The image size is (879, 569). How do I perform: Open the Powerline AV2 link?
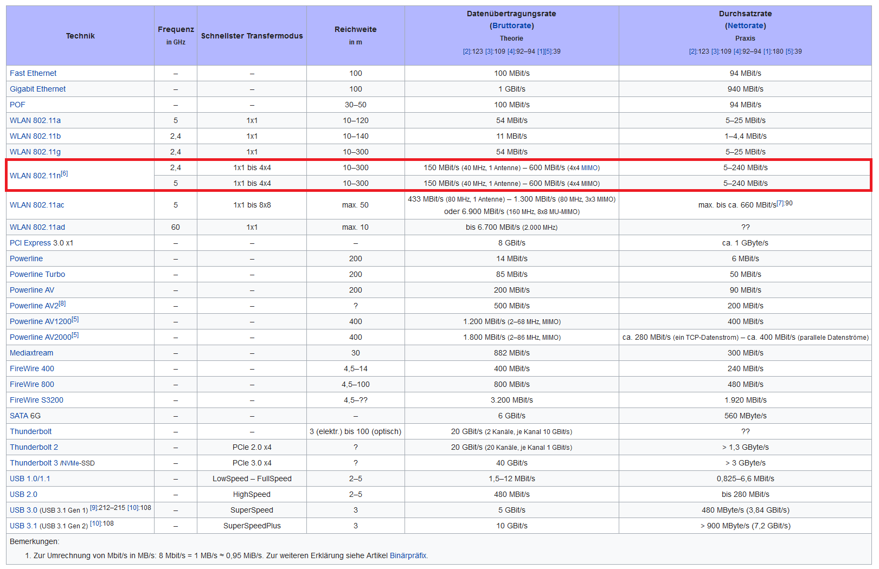(x=34, y=306)
